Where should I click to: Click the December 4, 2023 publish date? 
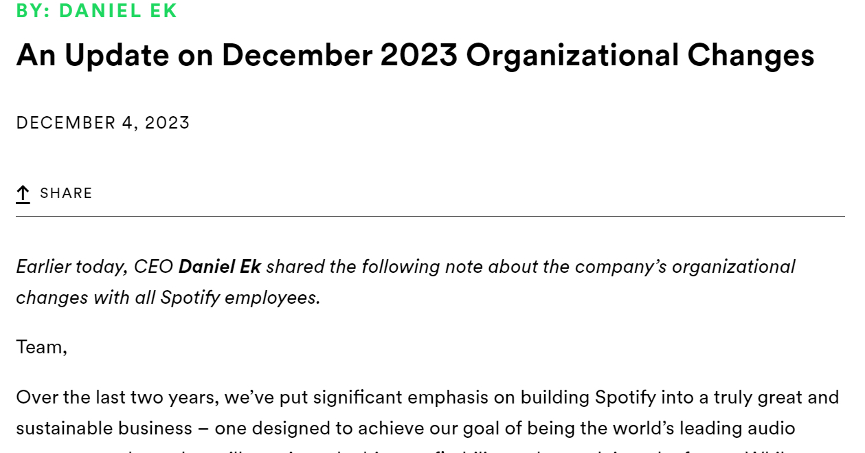coord(103,123)
